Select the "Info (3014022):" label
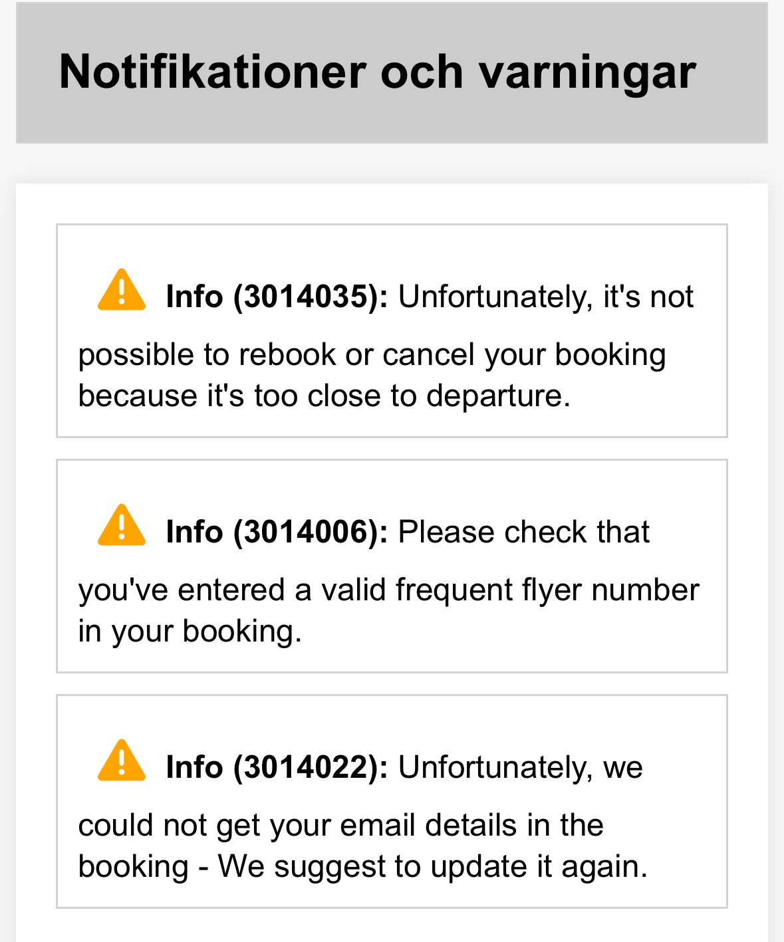This screenshot has width=784, height=942. tap(277, 767)
